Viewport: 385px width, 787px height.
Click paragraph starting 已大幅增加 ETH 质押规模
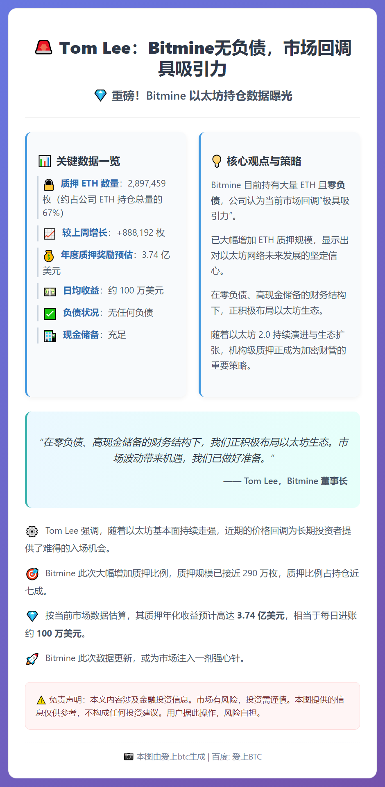[280, 255]
